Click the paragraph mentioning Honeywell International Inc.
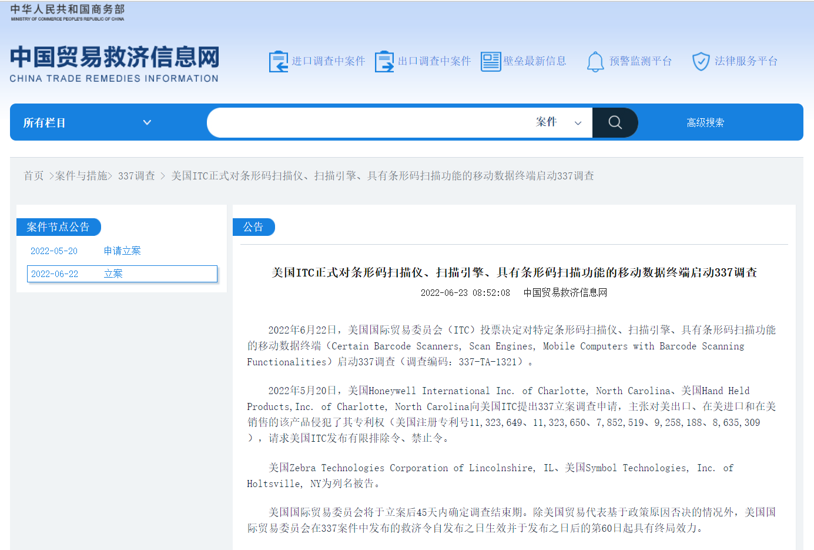The height and width of the screenshot is (550, 814). 511,414
